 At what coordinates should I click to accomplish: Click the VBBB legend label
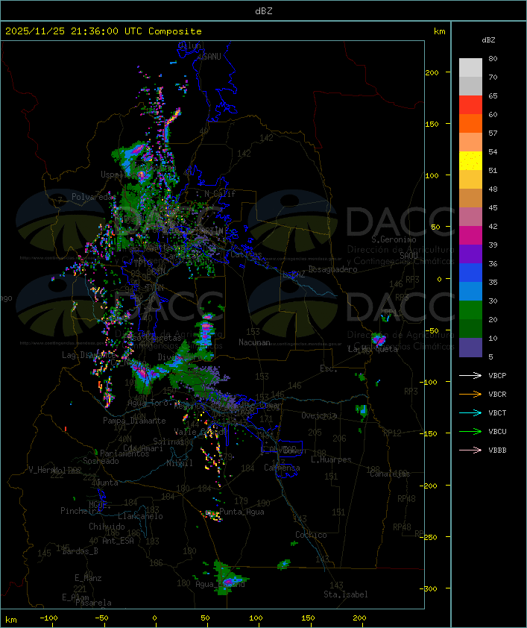(497, 450)
